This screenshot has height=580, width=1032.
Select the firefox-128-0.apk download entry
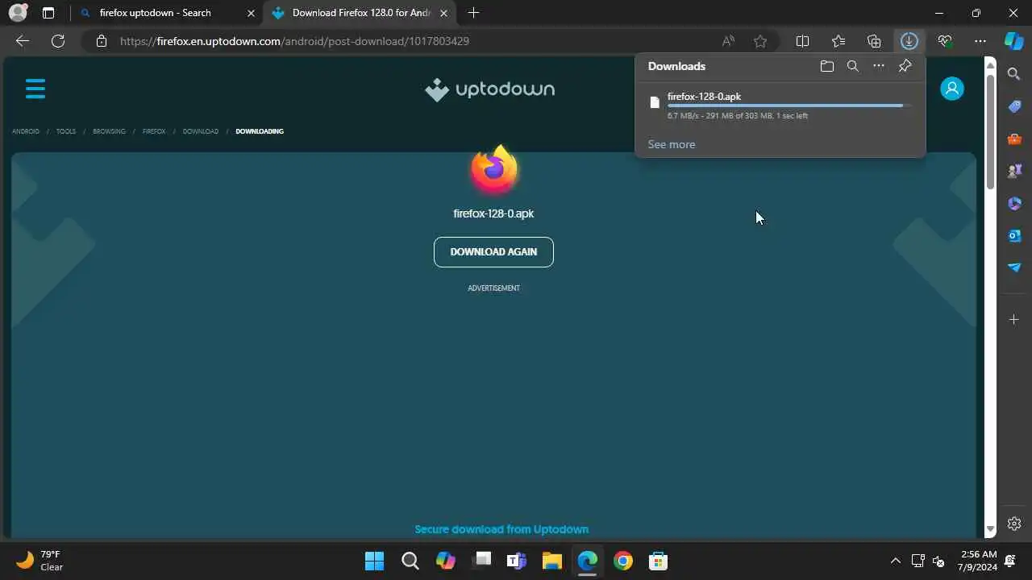tap(780, 106)
